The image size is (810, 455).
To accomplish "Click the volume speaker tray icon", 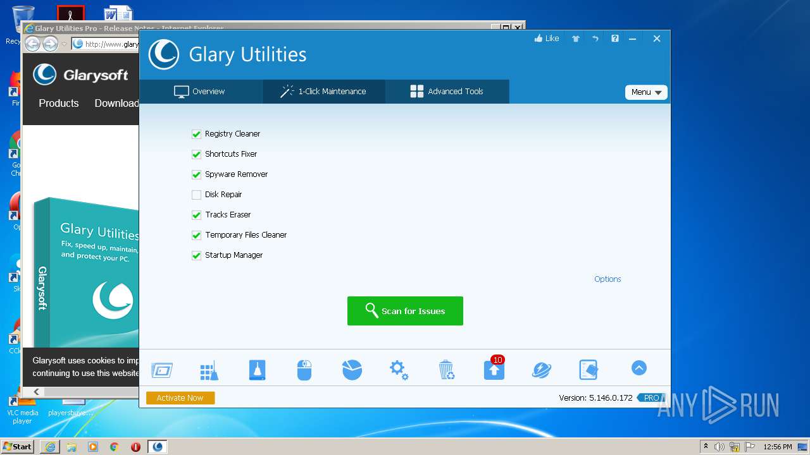I will [720, 447].
